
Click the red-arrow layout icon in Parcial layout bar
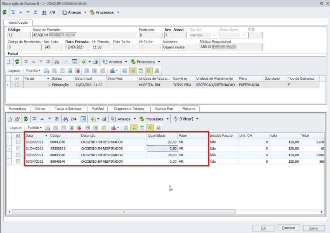coord(78,71)
